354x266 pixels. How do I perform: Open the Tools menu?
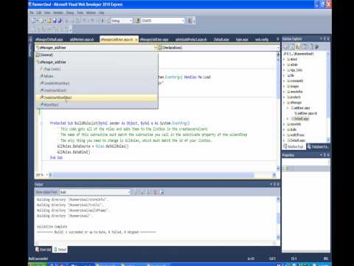80,13
